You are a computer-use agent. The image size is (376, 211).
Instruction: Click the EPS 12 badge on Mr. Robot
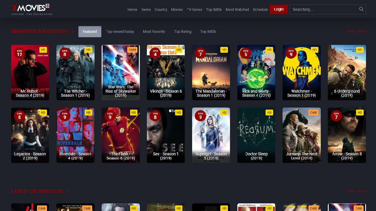tap(19, 53)
